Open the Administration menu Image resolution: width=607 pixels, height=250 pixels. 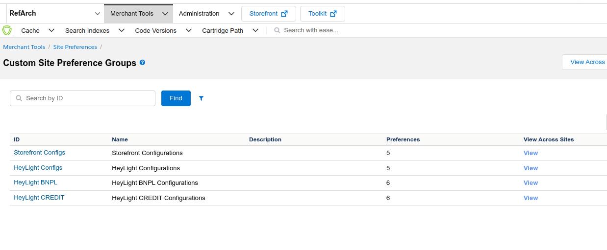coord(199,14)
